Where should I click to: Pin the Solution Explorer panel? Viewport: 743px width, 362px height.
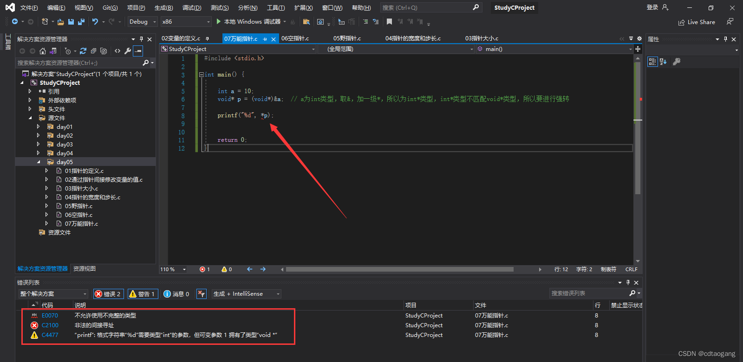[141, 39]
